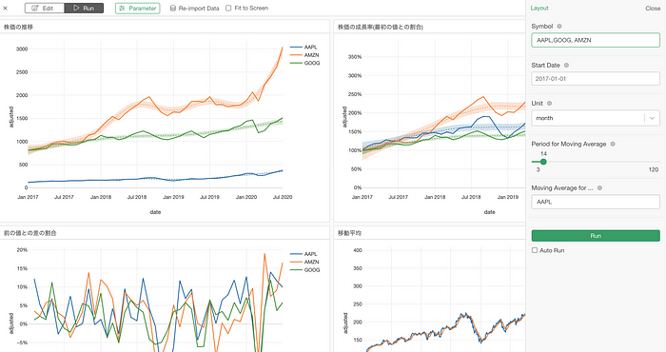Click the Unit dropdown chevron arrow
The width and height of the screenshot is (666, 352).
pyautogui.click(x=652, y=118)
